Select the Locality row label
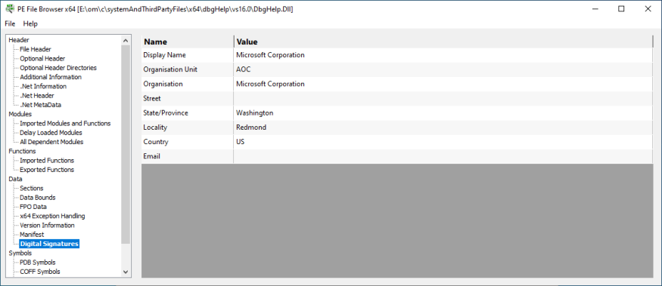 click(155, 128)
